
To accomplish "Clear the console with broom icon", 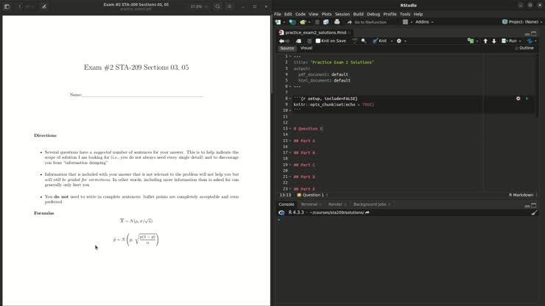I will coord(534,213).
